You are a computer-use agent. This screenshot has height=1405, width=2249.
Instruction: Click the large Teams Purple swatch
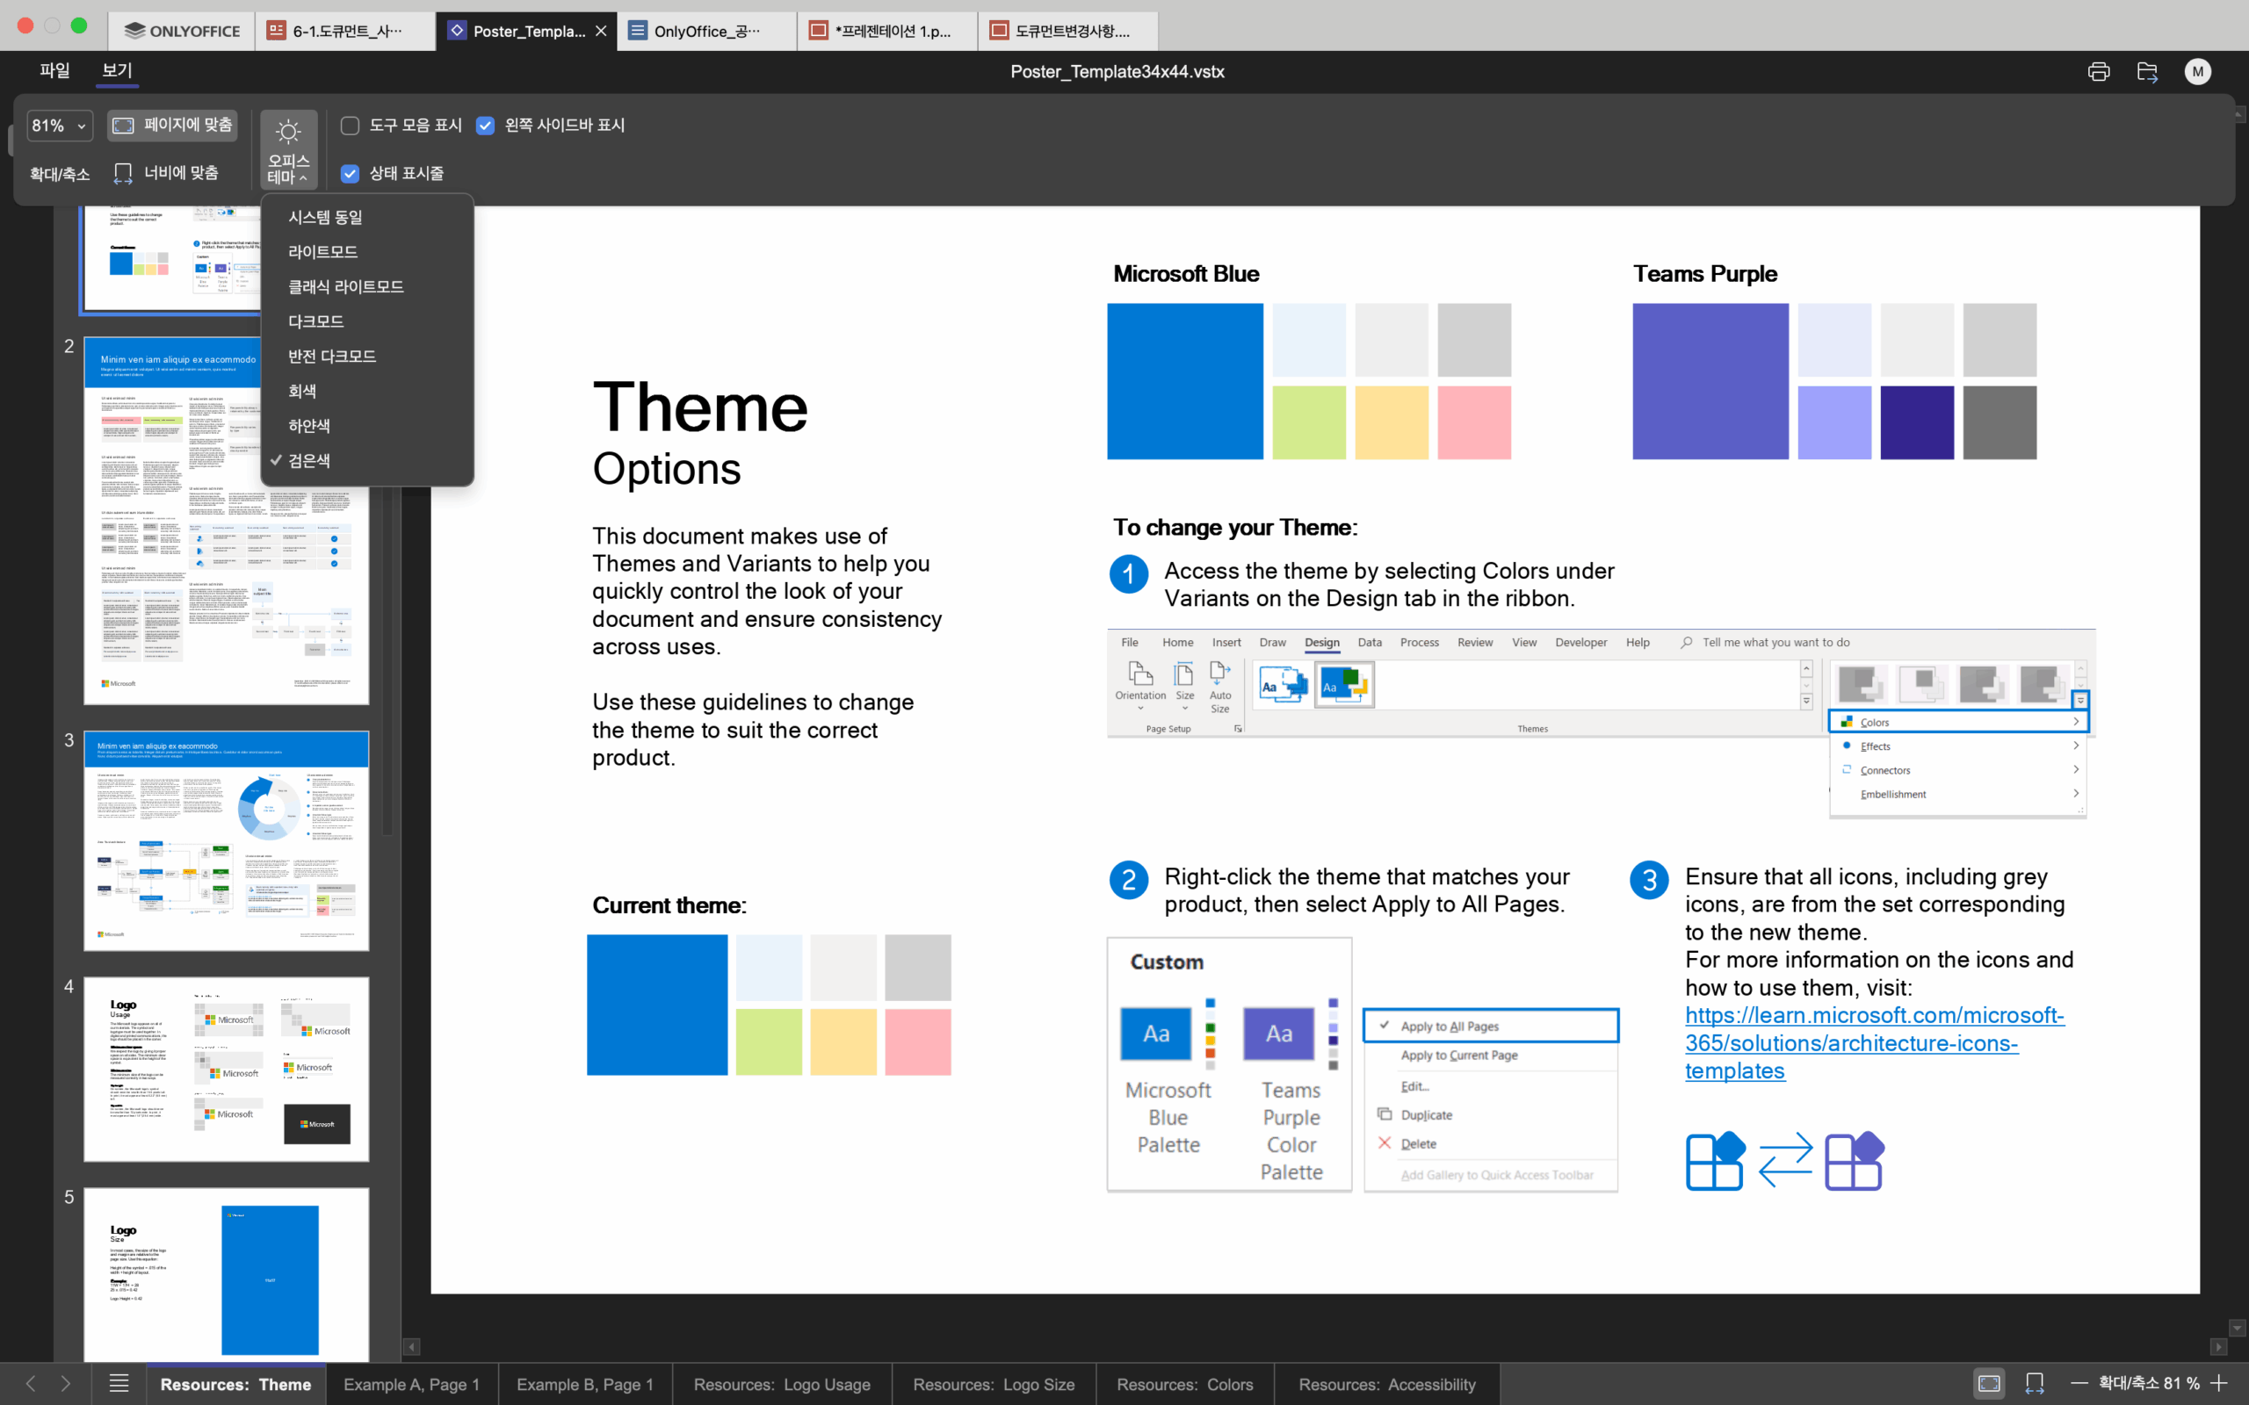[x=1710, y=381]
